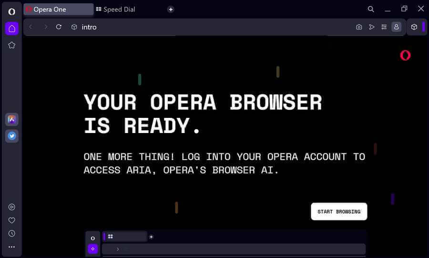
Task: Open the extensions cube icon
Action: coord(414,27)
